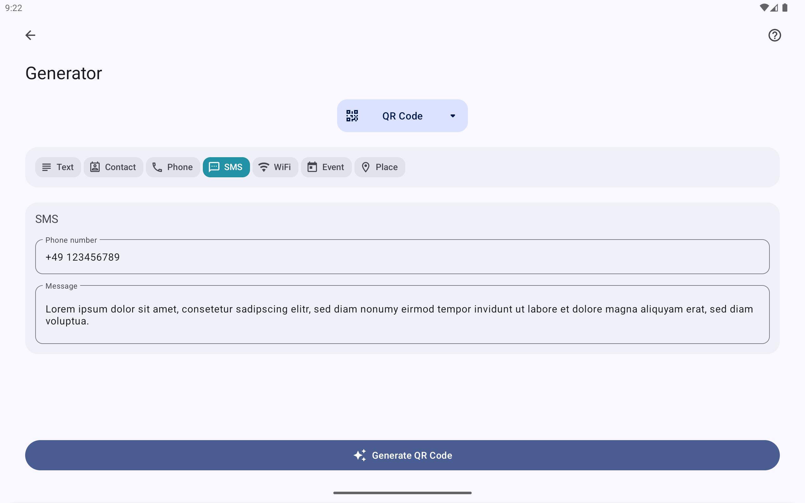The height and width of the screenshot is (503, 805).
Task: Select the Phone content type chip
Action: [x=173, y=167]
